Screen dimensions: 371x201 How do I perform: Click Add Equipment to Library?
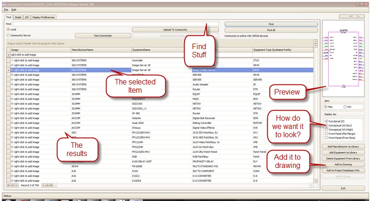click(x=343, y=152)
